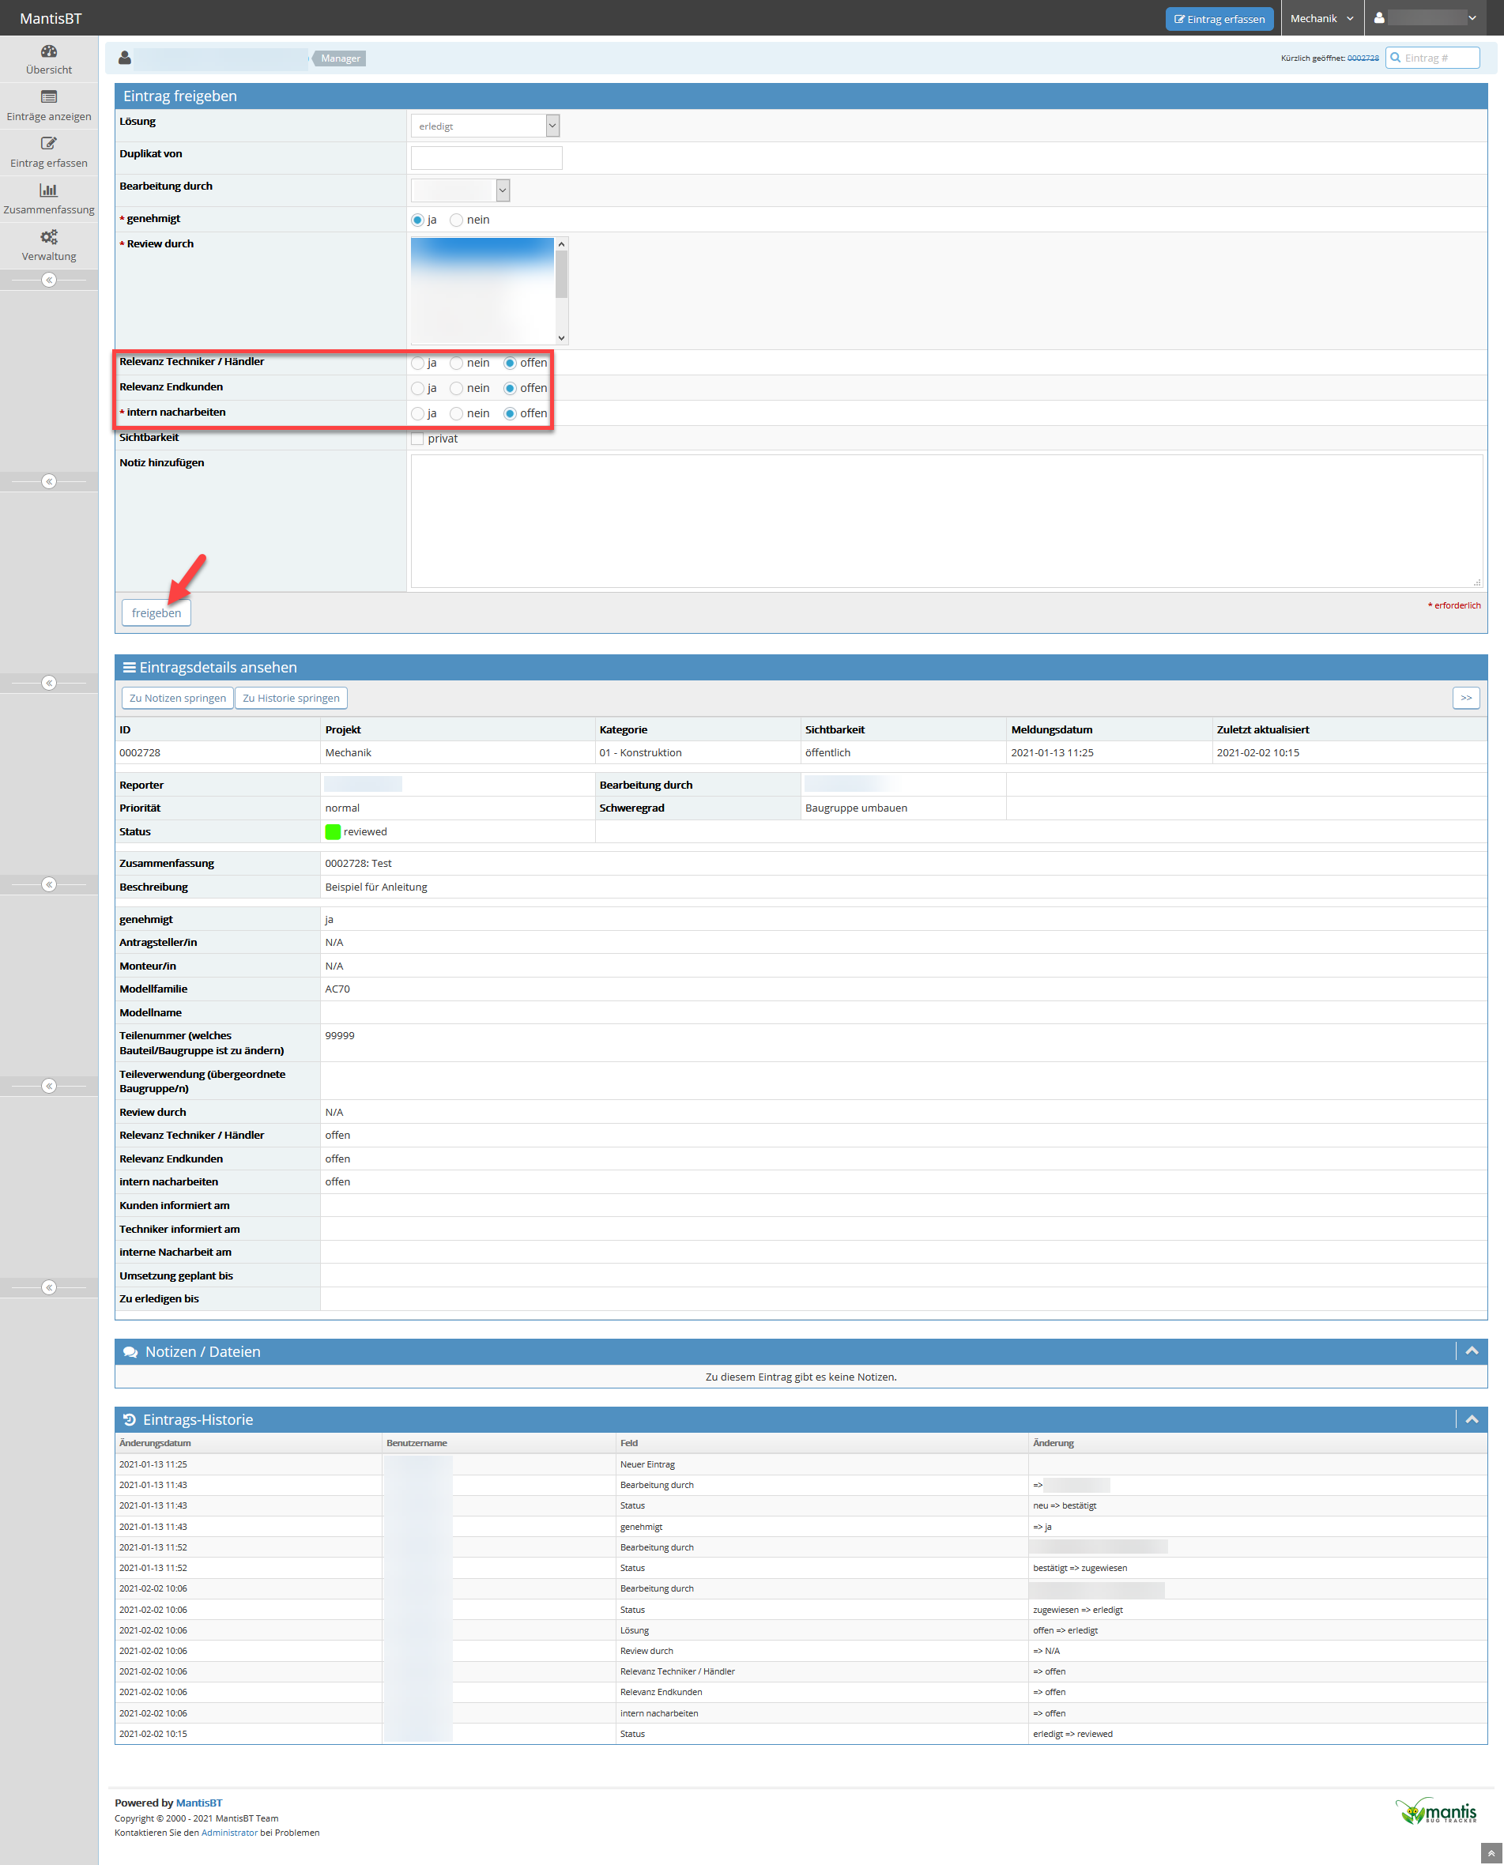Image resolution: width=1504 pixels, height=1865 pixels.
Task: Open the Lösung dropdown
Action: 485,126
